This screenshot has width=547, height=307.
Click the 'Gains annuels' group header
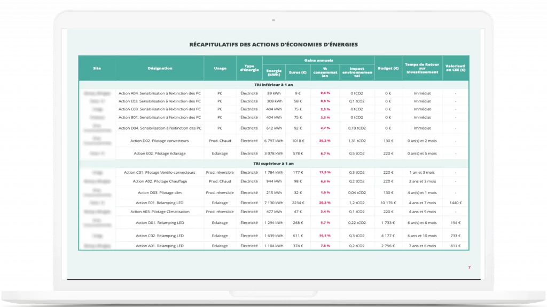[317, 61]
